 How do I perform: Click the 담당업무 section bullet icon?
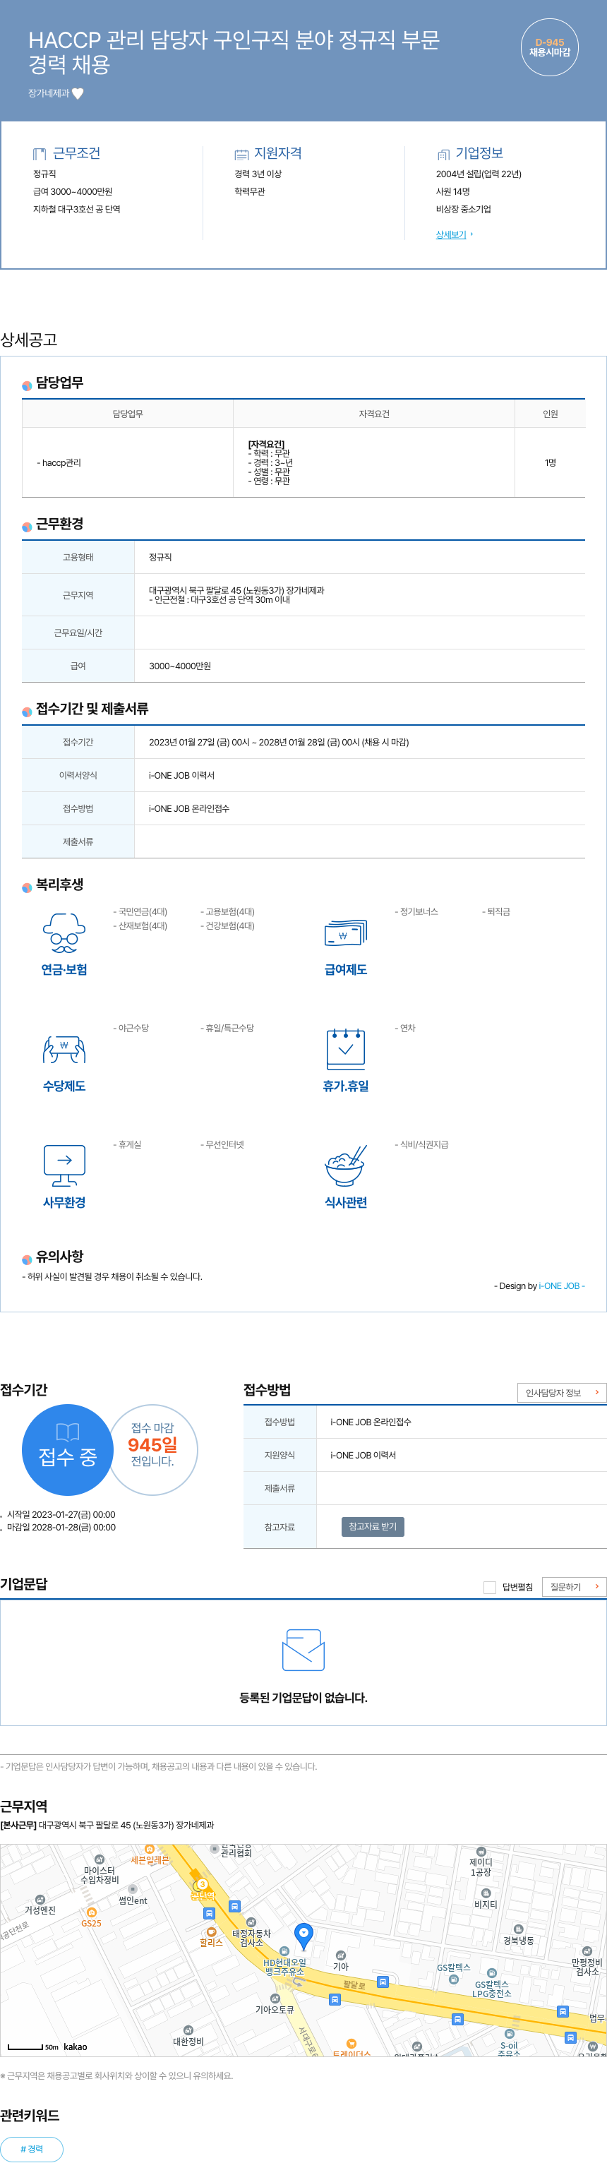[27, 385]
